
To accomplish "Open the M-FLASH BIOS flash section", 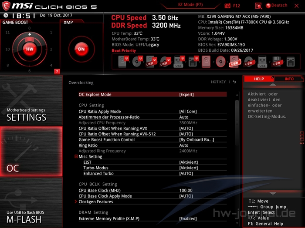I will coord(31,203).
